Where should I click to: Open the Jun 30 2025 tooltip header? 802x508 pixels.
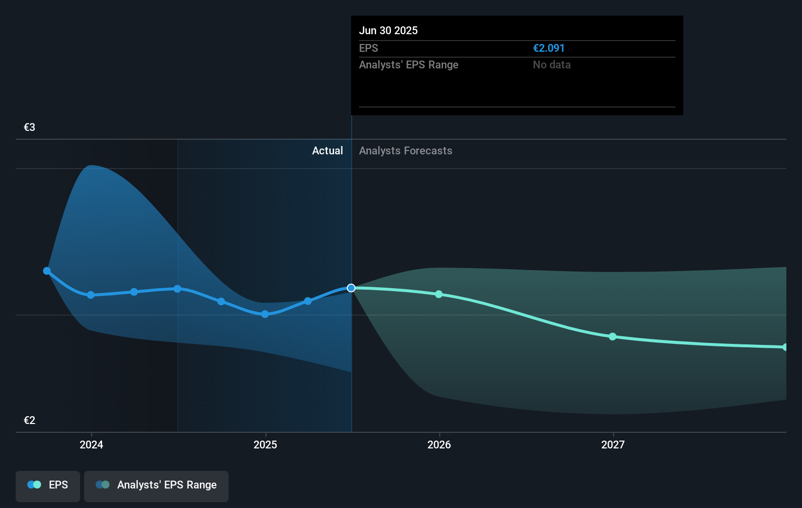pos(388,30)
